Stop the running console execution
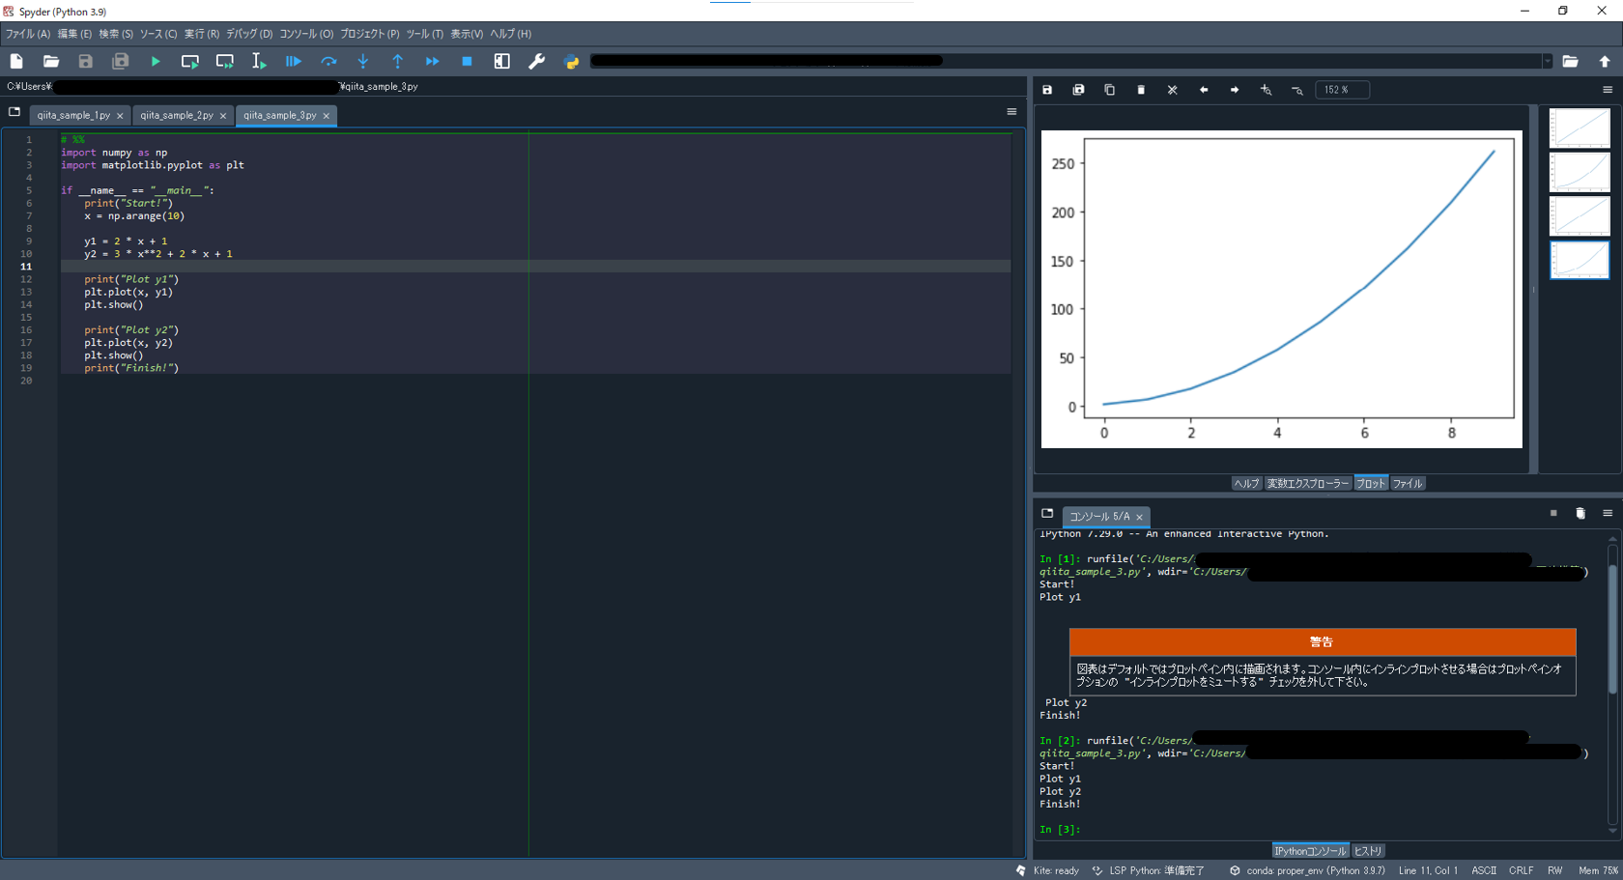 [467, 61]
